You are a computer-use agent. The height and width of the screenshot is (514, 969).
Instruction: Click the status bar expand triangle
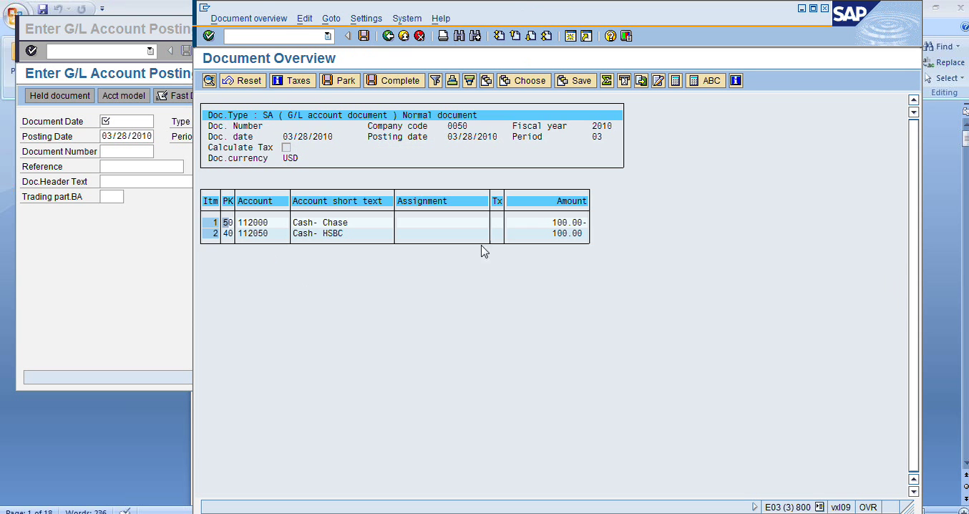click(754, 507)
